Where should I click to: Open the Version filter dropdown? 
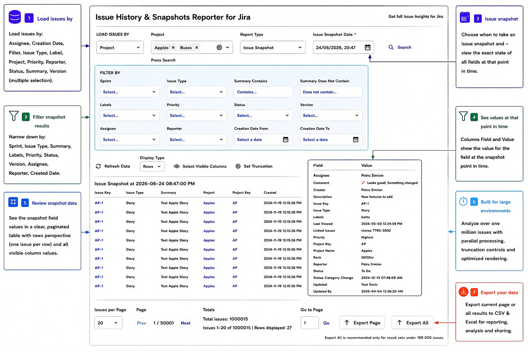point(331,115)
